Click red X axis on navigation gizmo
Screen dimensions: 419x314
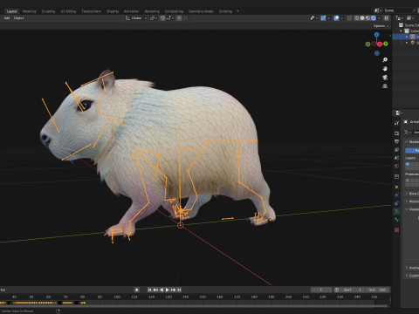coord(380,44)
